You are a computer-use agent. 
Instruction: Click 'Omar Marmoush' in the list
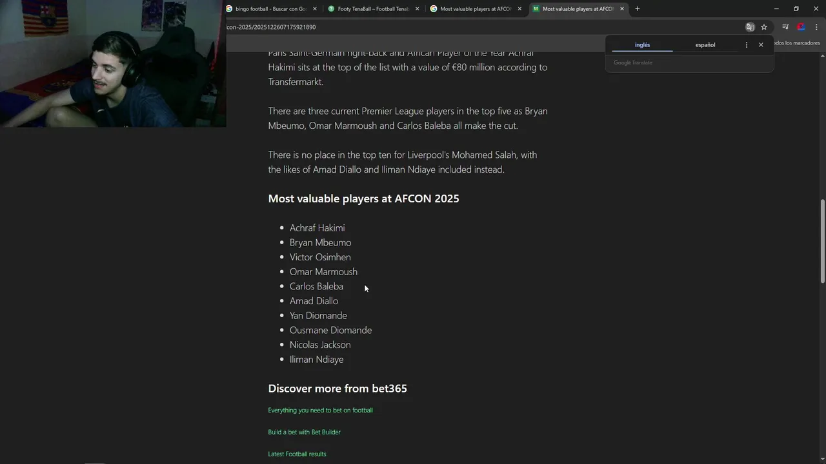pyautogui.click(x=323, y=272)
